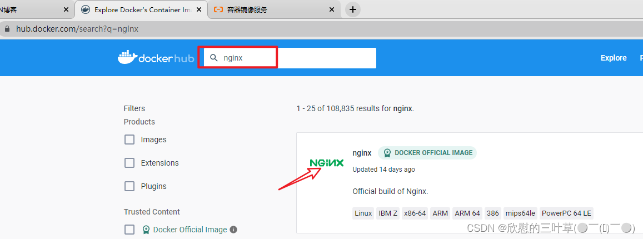The height and width of the screenshot is (239, 643).
Task: Click the NGINX green logo thumbnail
Action: [x=327, y=163]
